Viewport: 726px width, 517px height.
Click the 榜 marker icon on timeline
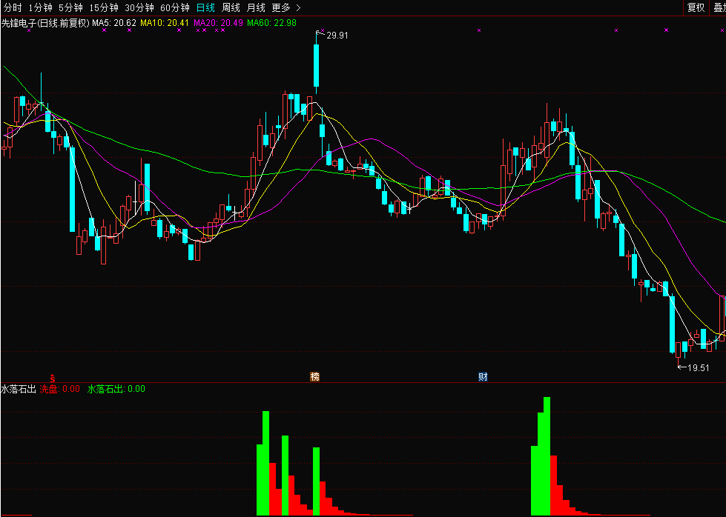[x=315, y=376]
